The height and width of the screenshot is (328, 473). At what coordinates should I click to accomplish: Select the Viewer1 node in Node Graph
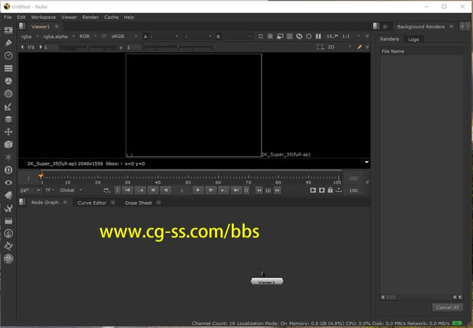click(267, 281)
